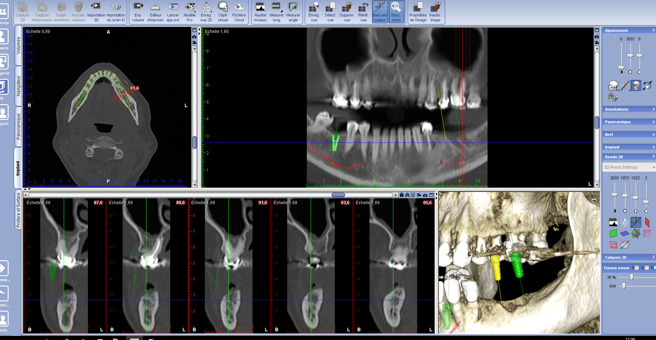Click the Mesurer angle tool

click(293, 12)
